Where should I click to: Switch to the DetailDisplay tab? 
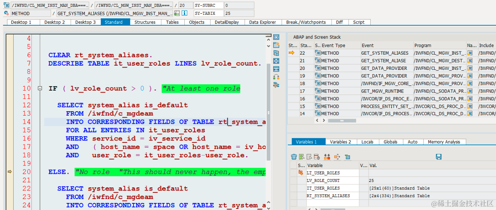click(227, 22)
